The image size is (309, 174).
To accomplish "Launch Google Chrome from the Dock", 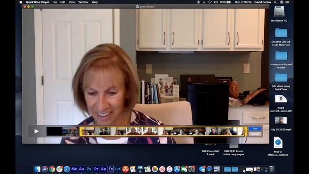I will [52, 169].
